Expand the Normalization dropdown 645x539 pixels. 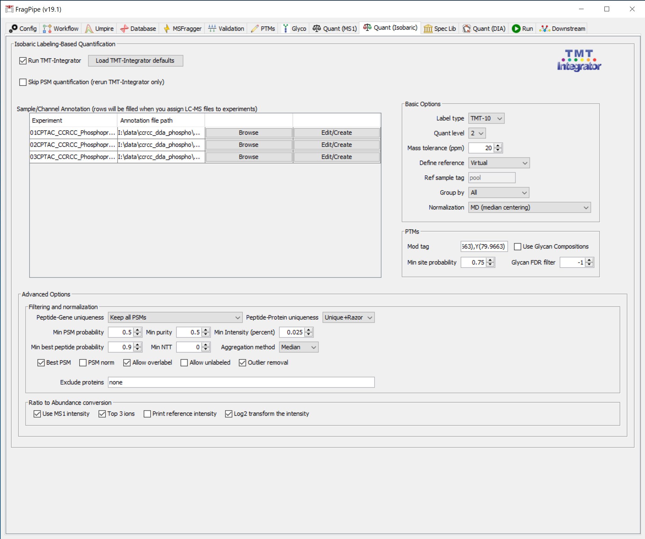[x=529, y=207]
